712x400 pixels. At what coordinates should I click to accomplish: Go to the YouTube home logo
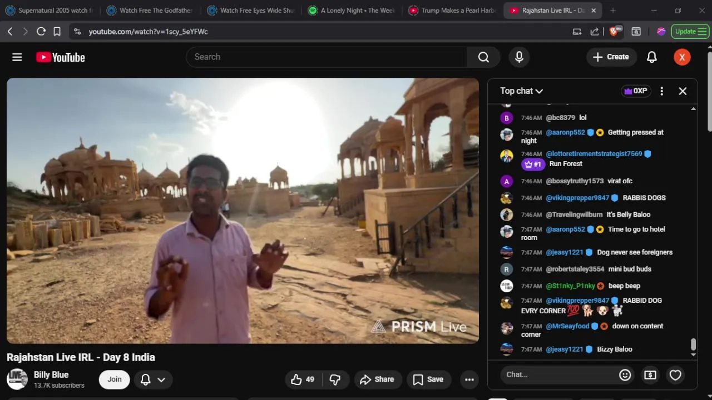pos(61,57)
